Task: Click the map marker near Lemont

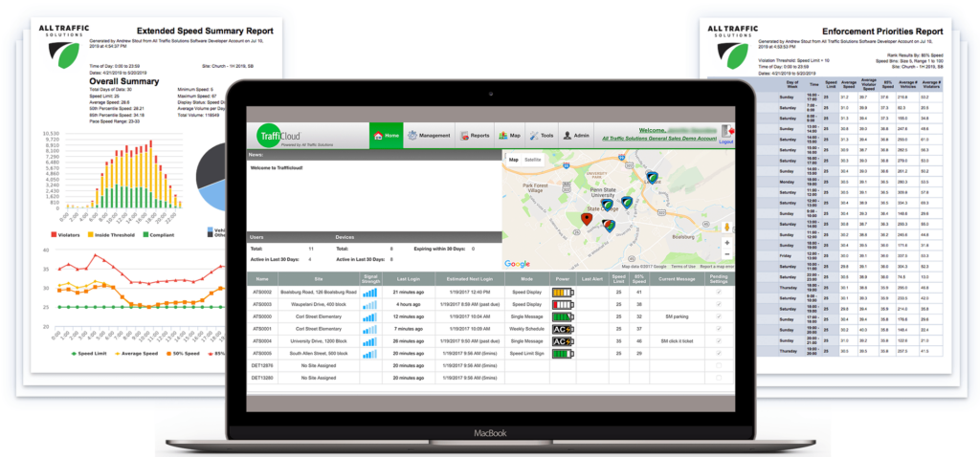Action: click(652, 177)
